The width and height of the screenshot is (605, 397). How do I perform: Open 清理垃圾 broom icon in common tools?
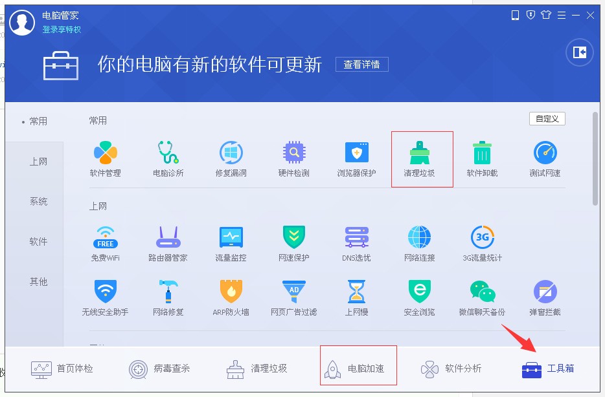pos(419,159)
